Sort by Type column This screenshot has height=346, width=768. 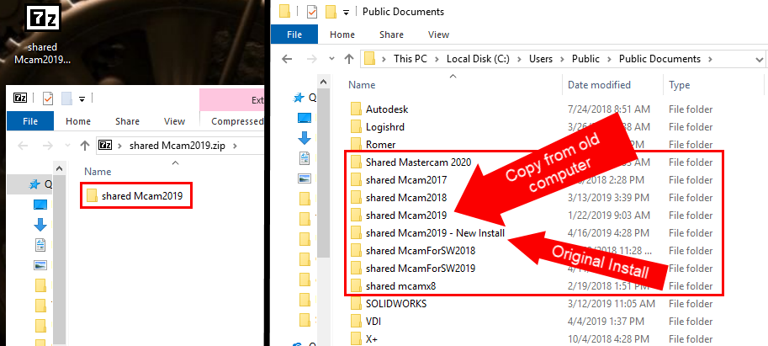(x=680, y=85)
